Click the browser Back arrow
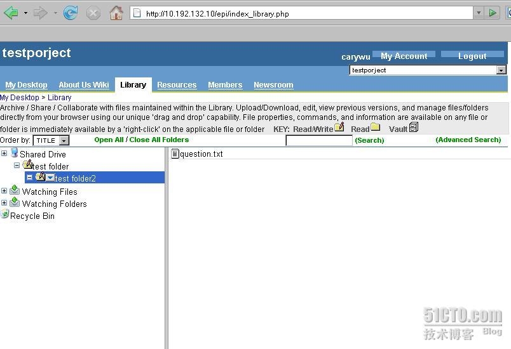This screenshot has height=349, width=511. [11, 13]
